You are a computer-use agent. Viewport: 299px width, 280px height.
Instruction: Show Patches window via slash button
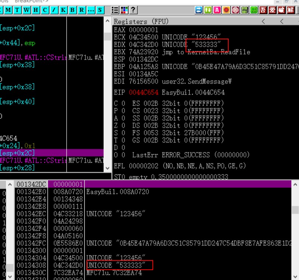pyautogui.click(x=54, y=10)
